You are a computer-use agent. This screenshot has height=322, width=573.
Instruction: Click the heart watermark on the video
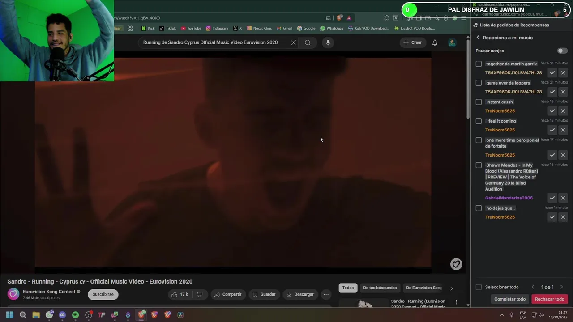pyautogui.click(x=456, y=264)
